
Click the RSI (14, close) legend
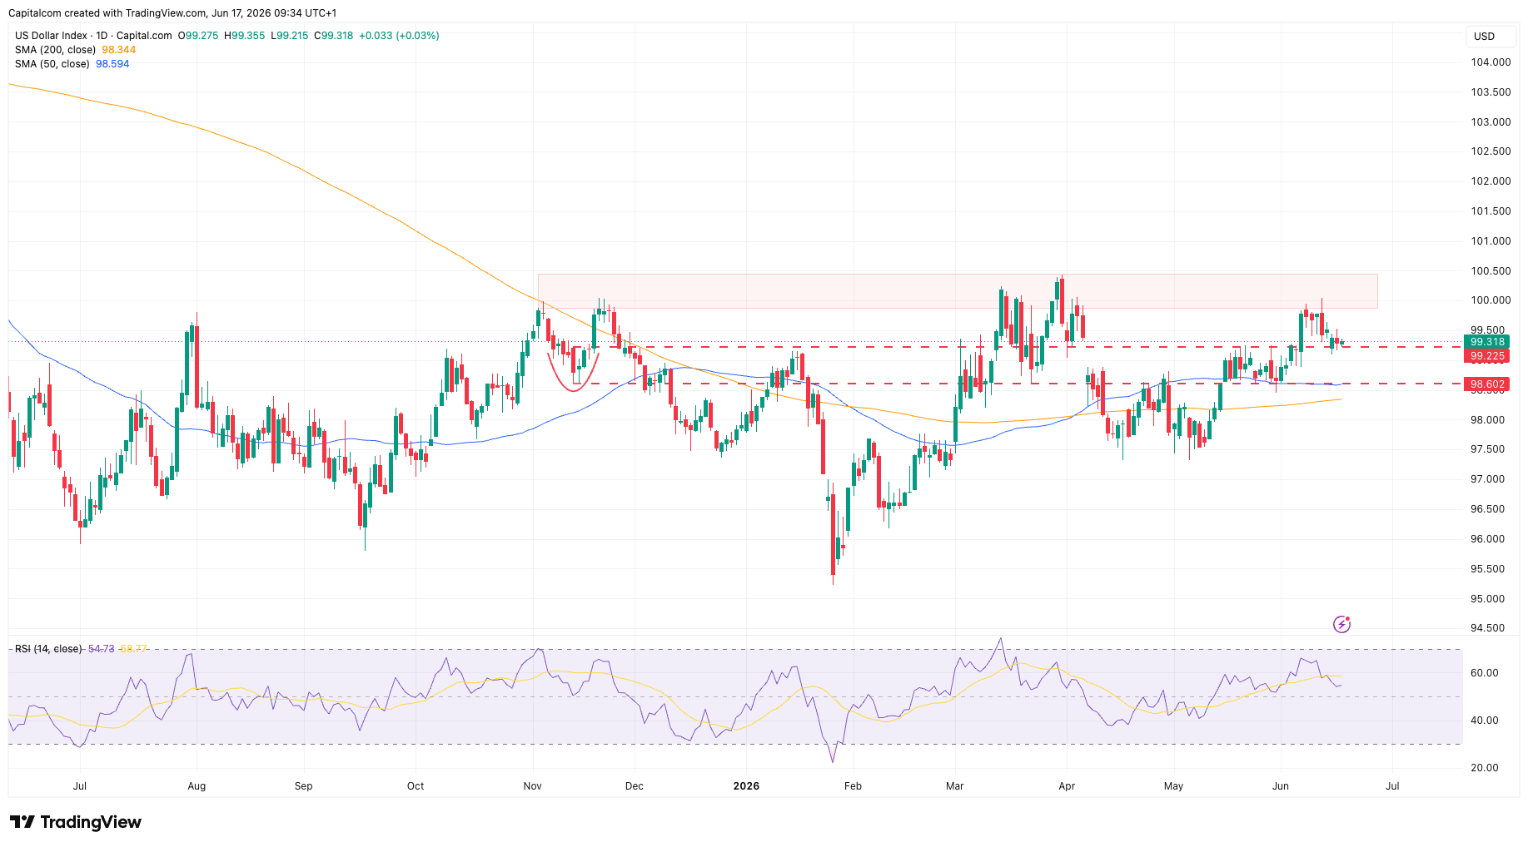48,649
